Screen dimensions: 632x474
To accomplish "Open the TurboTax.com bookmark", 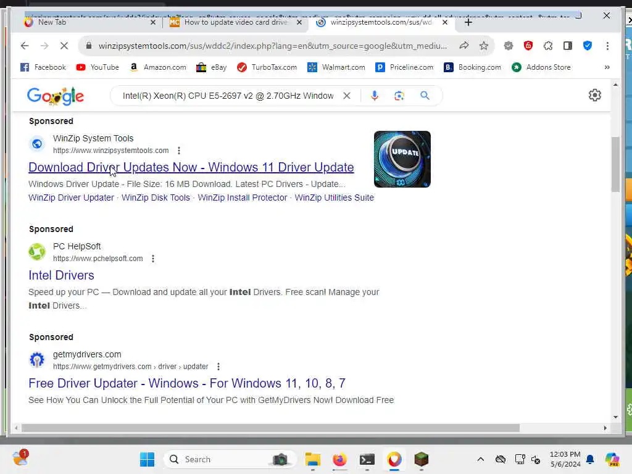I will point(267,67).
